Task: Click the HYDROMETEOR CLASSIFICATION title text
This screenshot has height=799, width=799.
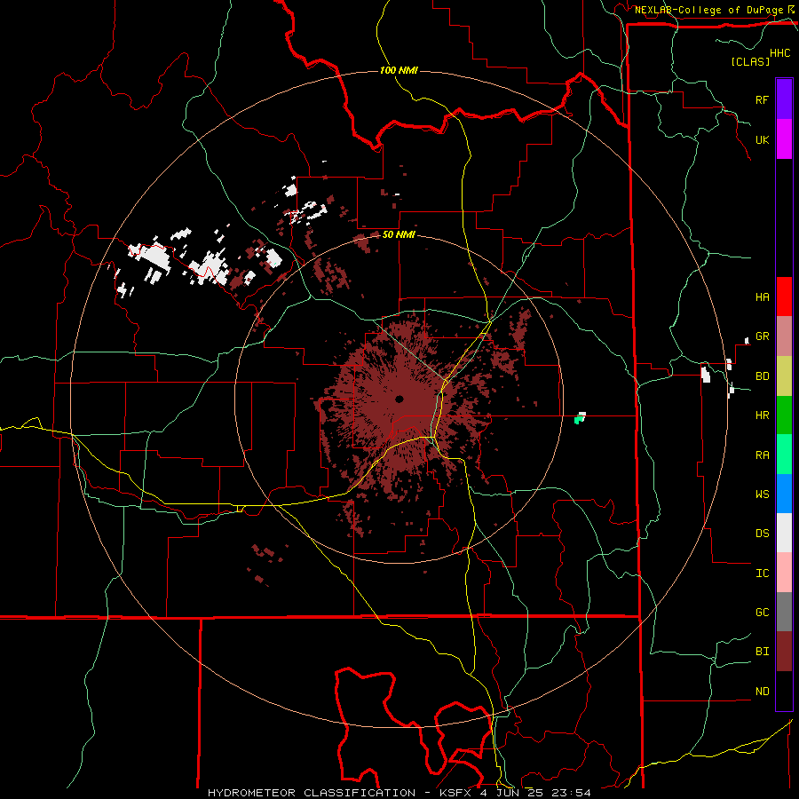Action: coord(312,793)
